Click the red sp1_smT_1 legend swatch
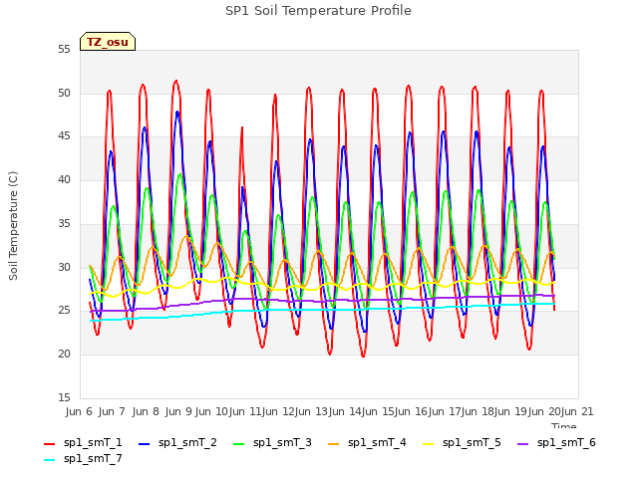The image size is (638, 478). click(x=50, y=444)
